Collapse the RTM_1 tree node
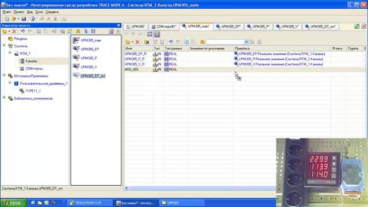 (x=10, y=53)
